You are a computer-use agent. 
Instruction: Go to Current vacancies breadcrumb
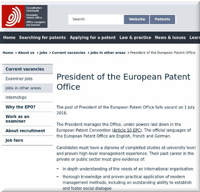69,53
